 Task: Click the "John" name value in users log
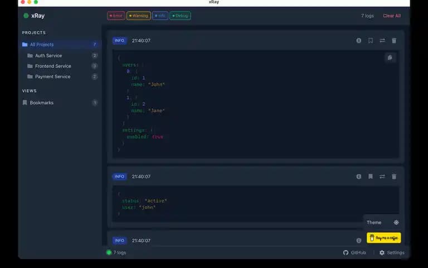coord(157,84)
